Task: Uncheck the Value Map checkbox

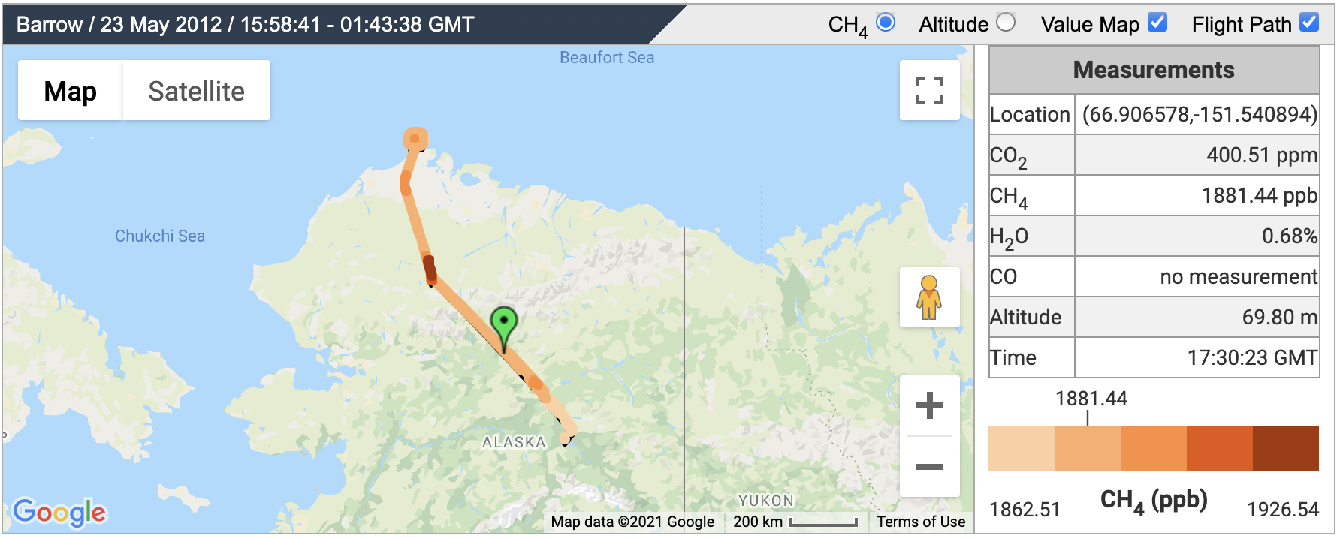Action: [x=1157, y=23]
